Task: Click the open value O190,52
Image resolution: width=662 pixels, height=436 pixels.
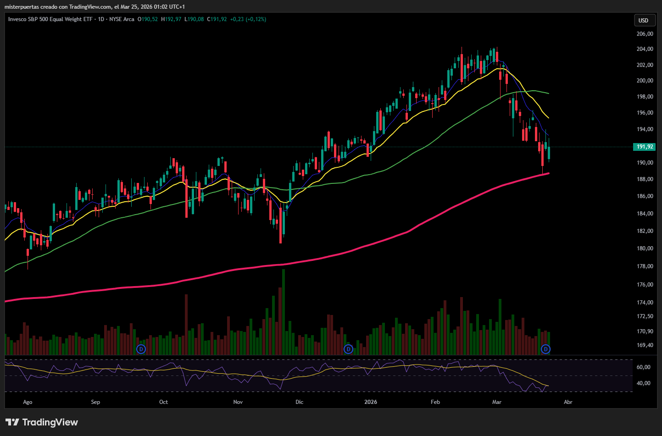Action: [148, 19]
